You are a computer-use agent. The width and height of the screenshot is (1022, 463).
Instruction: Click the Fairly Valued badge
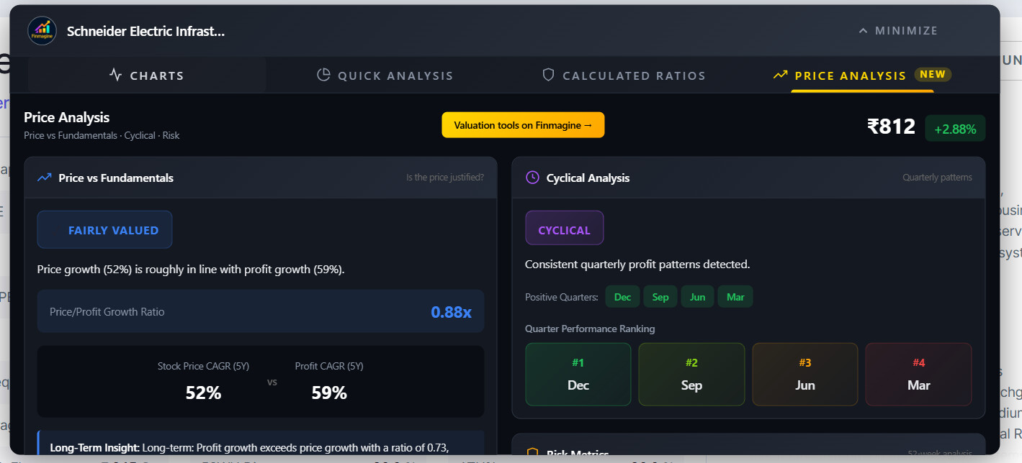click(104, 230)
